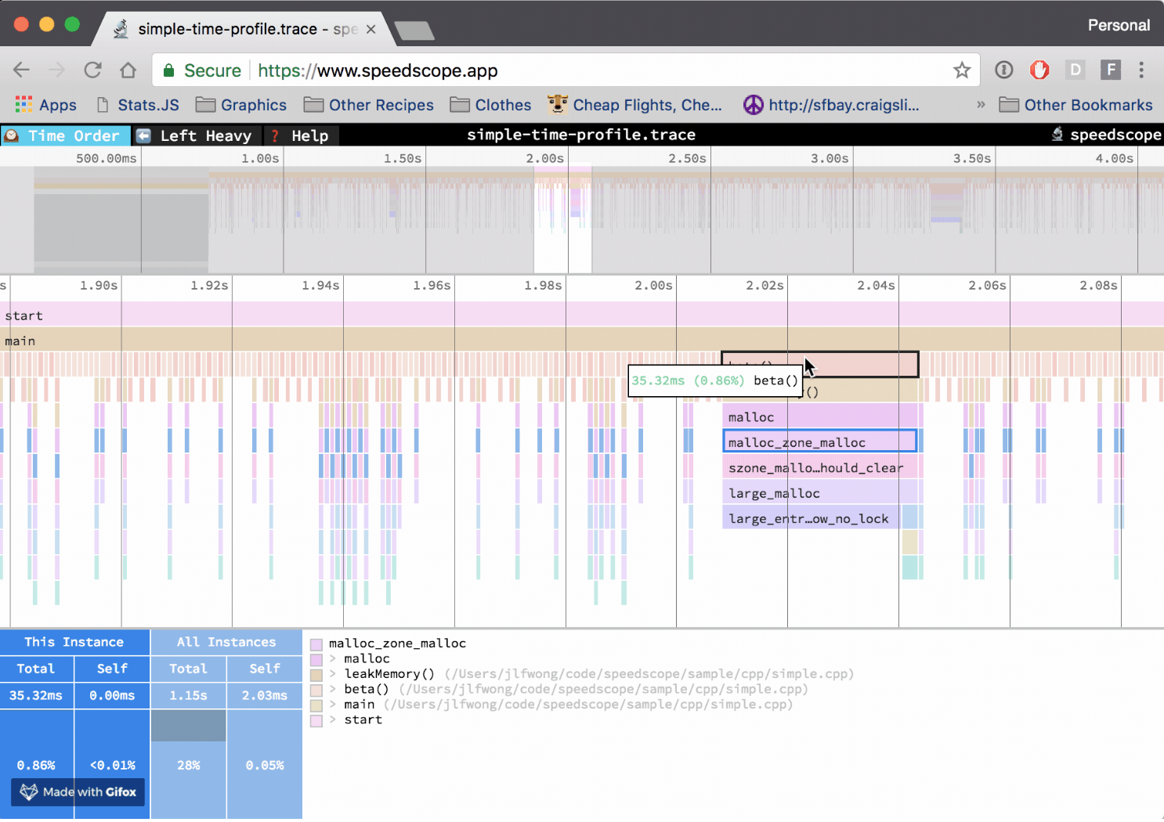
Task: Select the This Instance statistics panel
Action: click(x=74, y=641)
